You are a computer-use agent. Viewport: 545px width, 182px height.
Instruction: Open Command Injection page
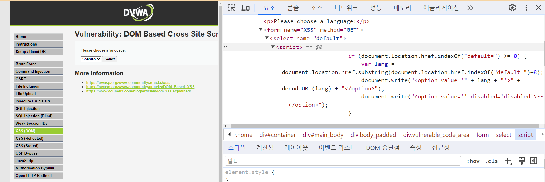click(x=38, y=71)
